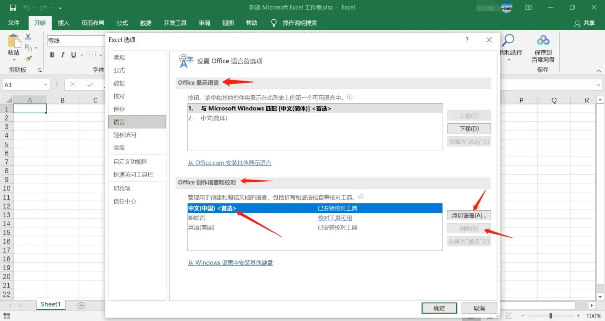Screen dimensions: 605x321
Task: Click the Redo arrow in the title bar
Action: click(43, 8)
